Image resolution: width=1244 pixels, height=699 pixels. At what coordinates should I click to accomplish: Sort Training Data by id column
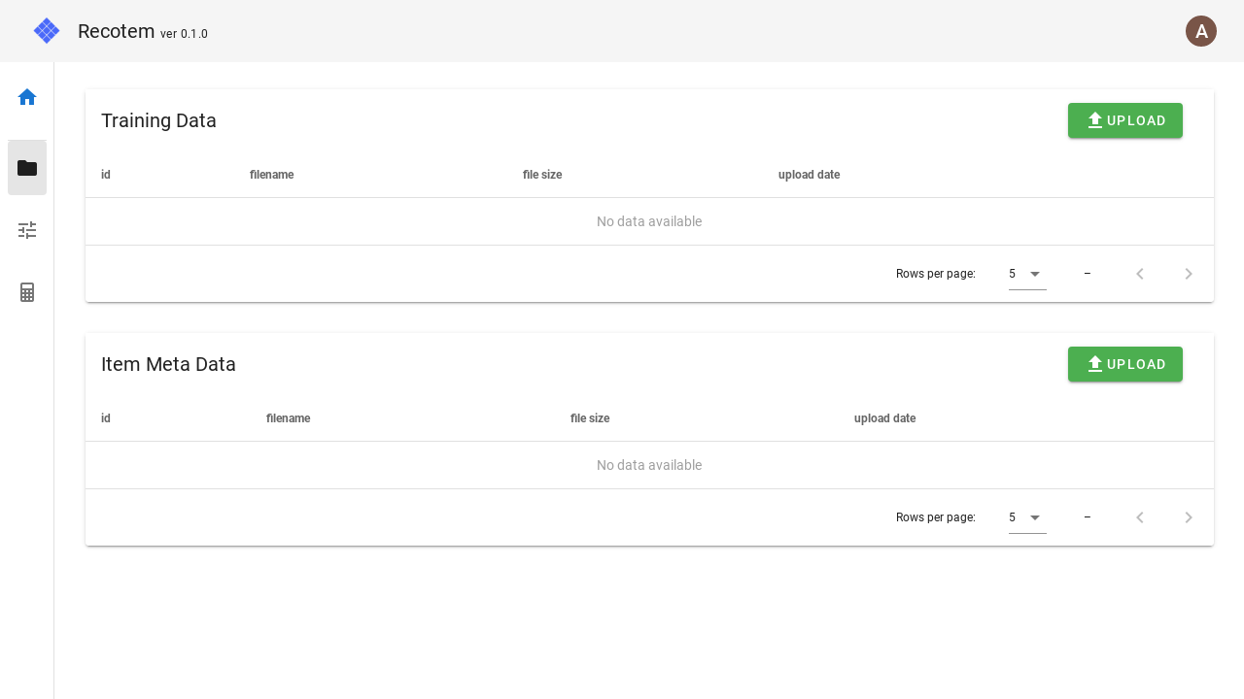pyautogui.click(x=106, y=175)
